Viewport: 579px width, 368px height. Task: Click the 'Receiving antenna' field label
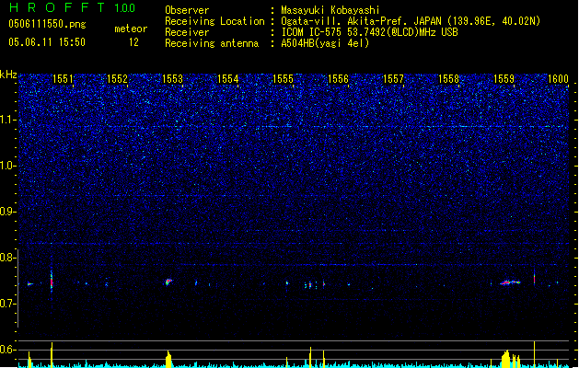[x=212, y=43]
